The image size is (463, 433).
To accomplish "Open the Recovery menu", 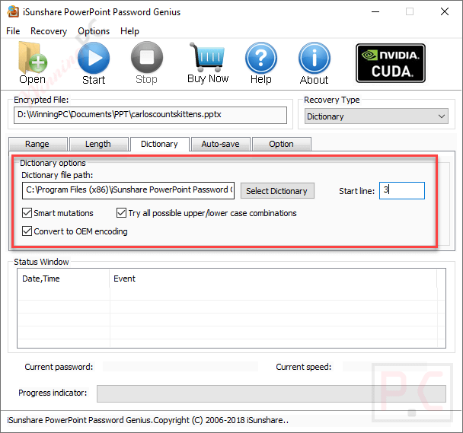I will point(49,31).
